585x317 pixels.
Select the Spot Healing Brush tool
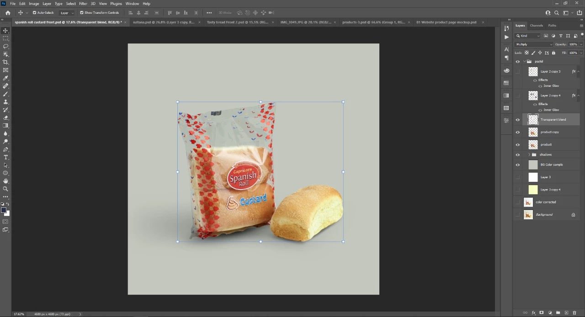(x=5, y=86)
